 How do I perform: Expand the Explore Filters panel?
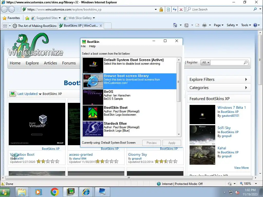pyautogui.click(x=219, y=80)
